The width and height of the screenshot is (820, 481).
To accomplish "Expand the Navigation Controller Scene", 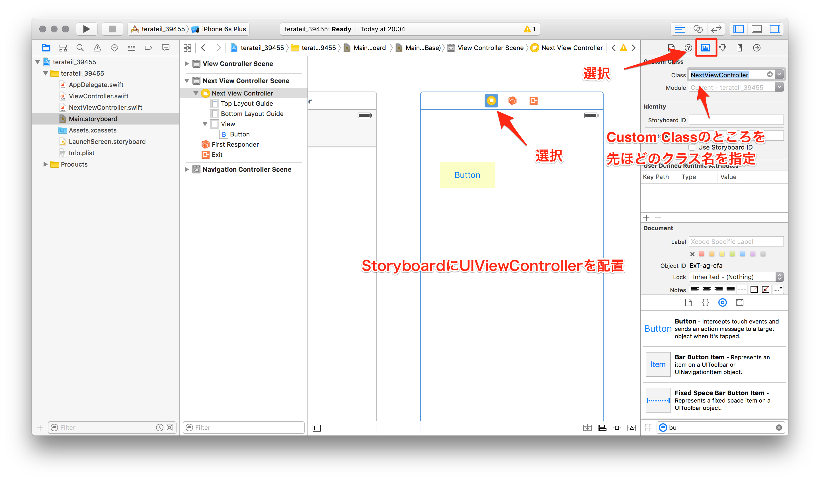I will pos(186,169).
